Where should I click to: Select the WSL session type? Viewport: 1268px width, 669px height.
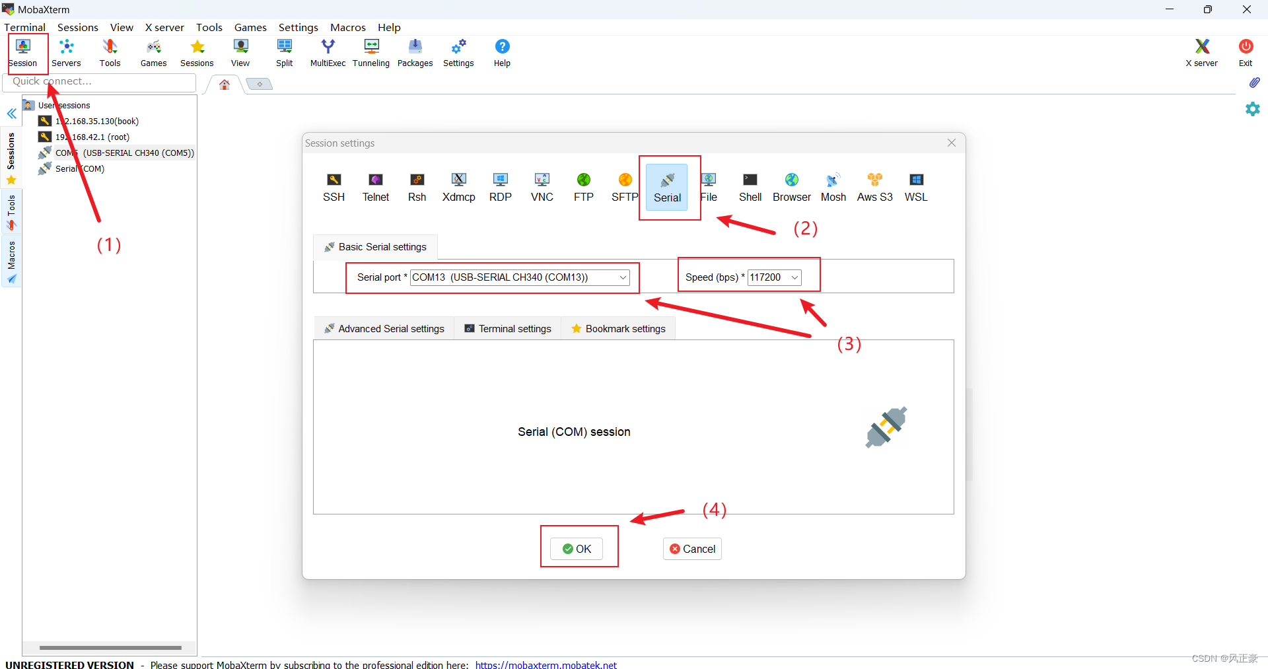(x=916, y=188)
